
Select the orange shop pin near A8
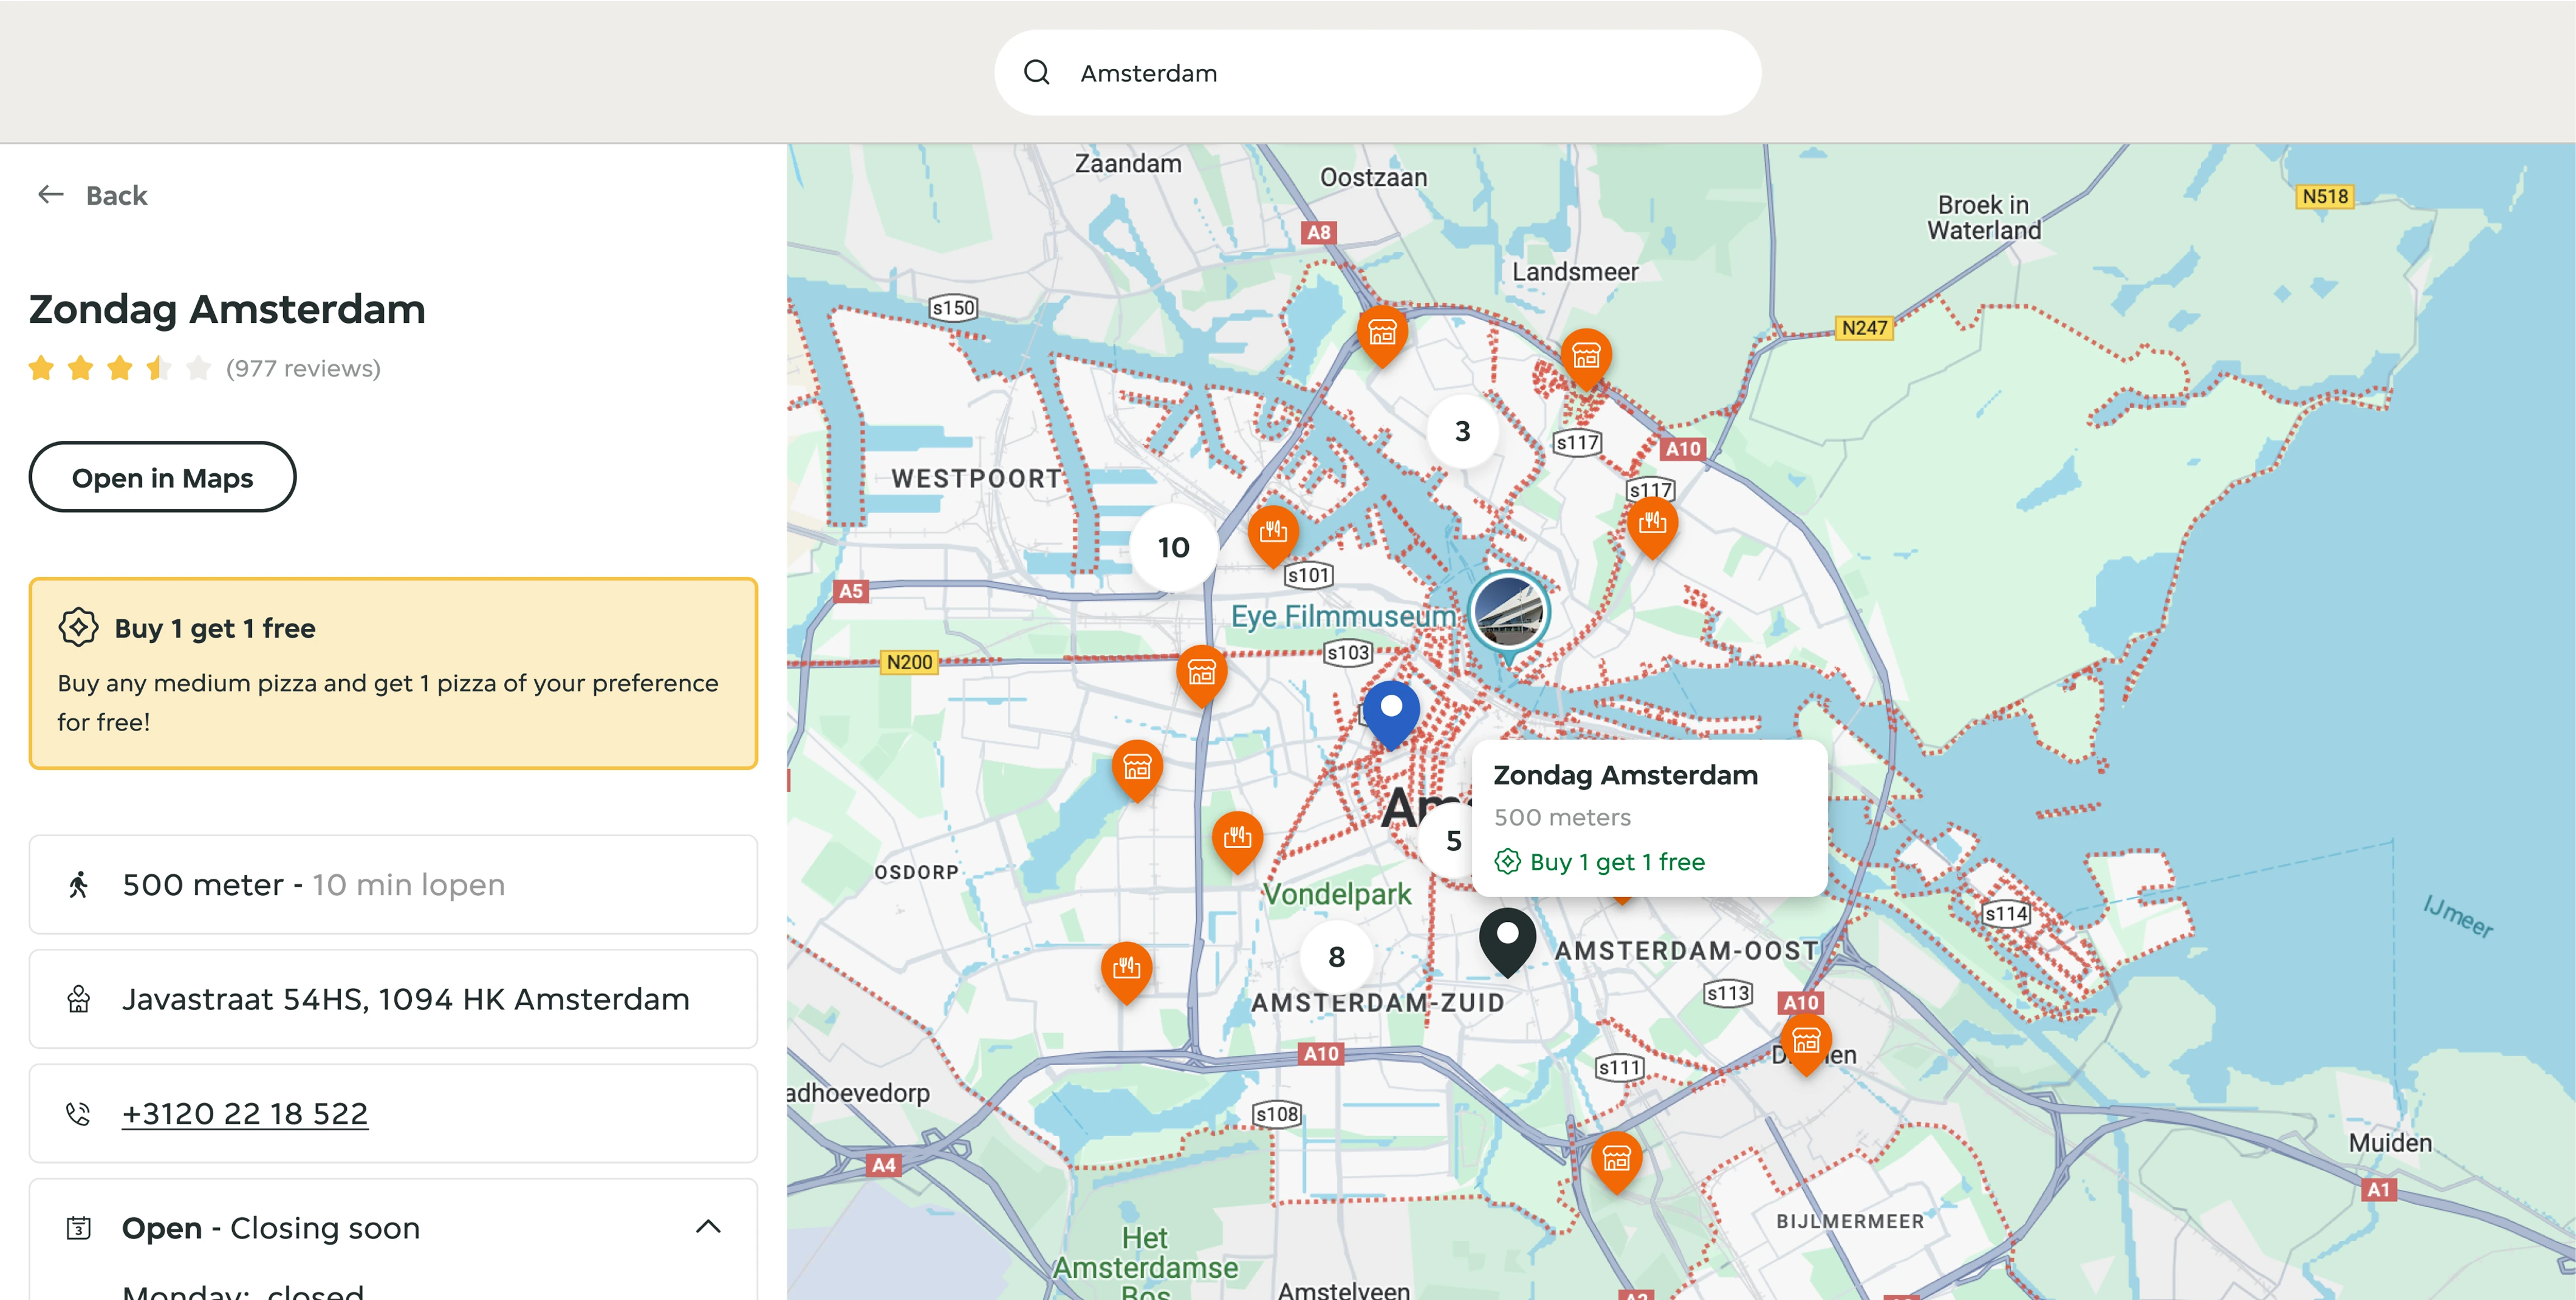tap(1382, 337)
